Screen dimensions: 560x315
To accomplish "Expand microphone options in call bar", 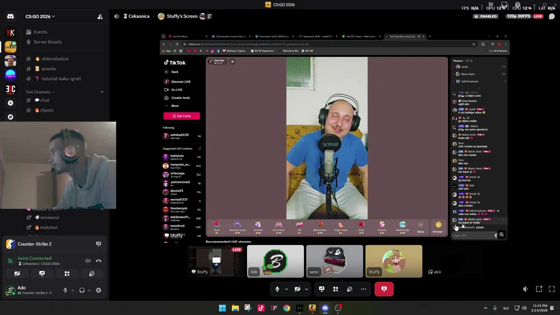I will [x=286, y=289].
